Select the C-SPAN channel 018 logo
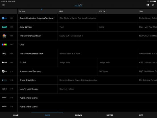 click(4, 98)
